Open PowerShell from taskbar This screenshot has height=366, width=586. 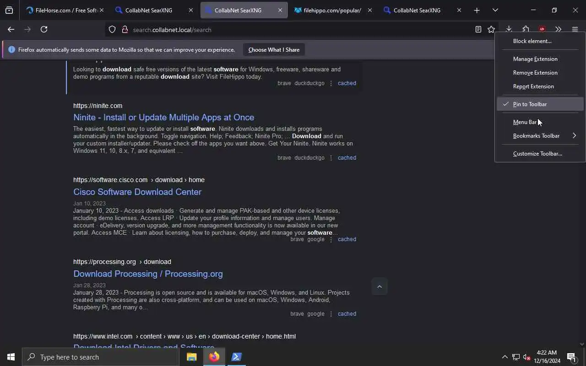[x=236, y=357]
